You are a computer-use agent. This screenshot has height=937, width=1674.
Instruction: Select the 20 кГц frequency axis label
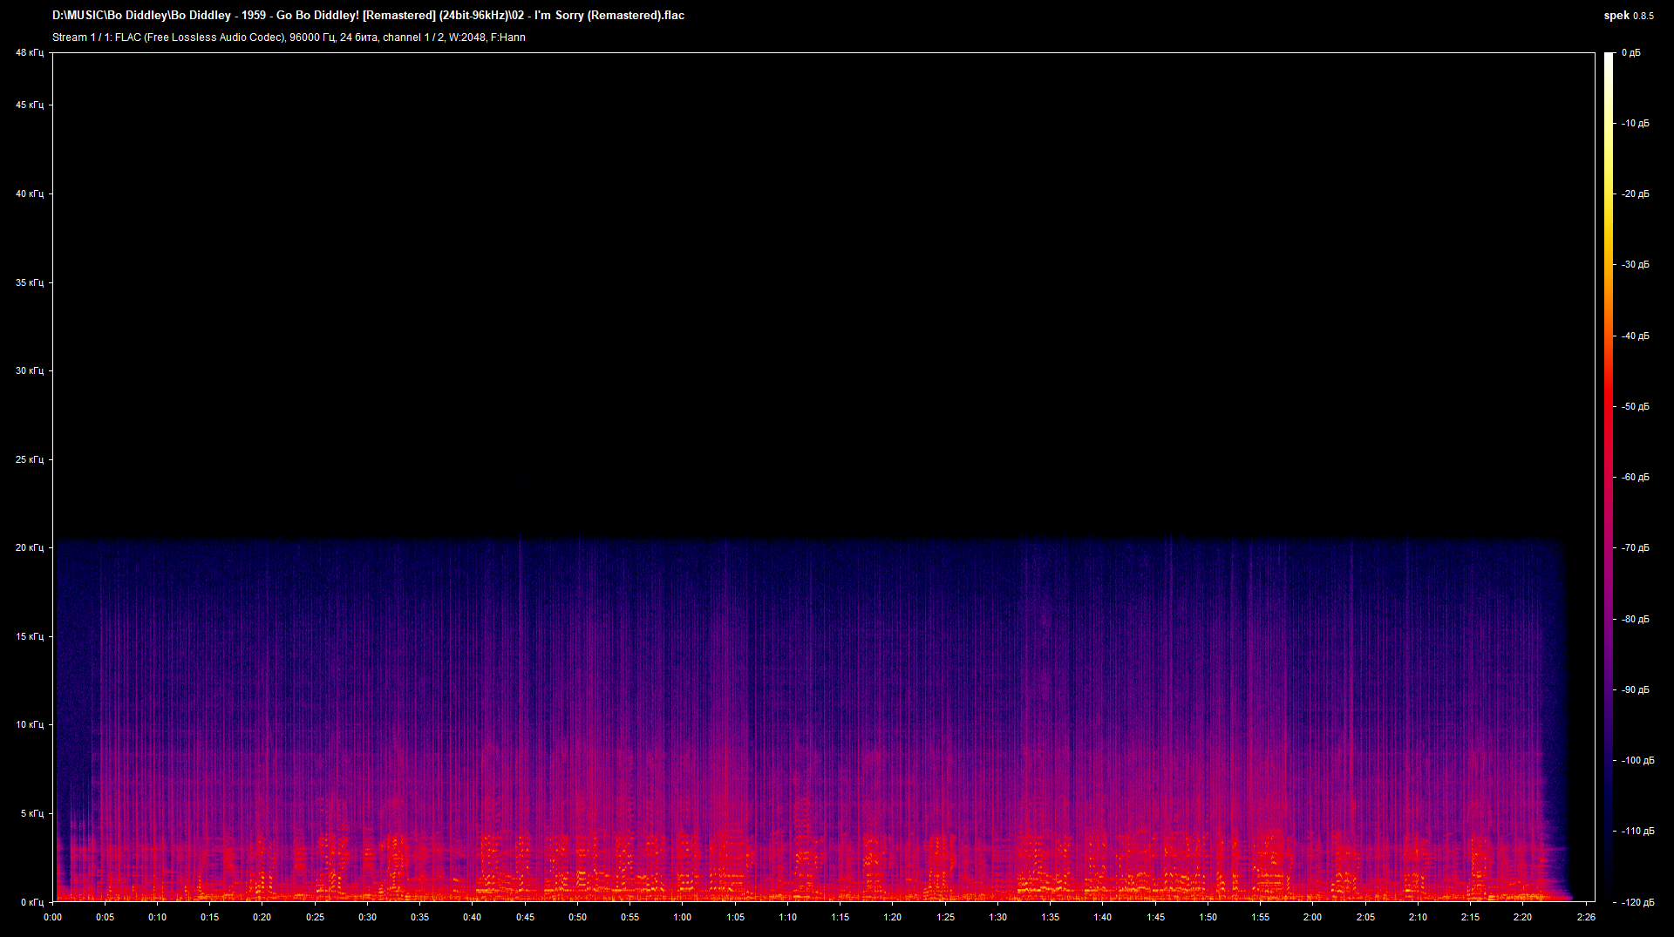pos(30,548)
